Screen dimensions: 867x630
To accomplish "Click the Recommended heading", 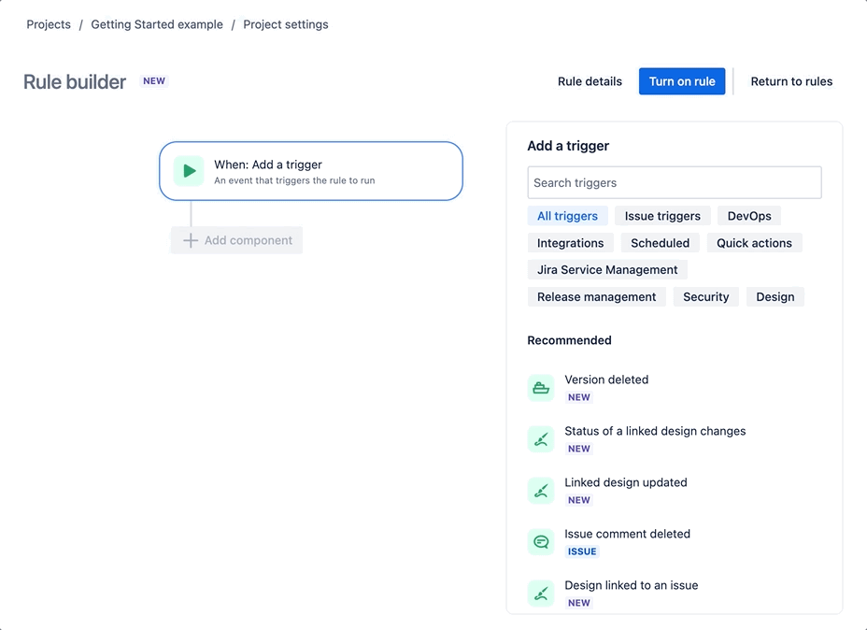I will 569,340.
